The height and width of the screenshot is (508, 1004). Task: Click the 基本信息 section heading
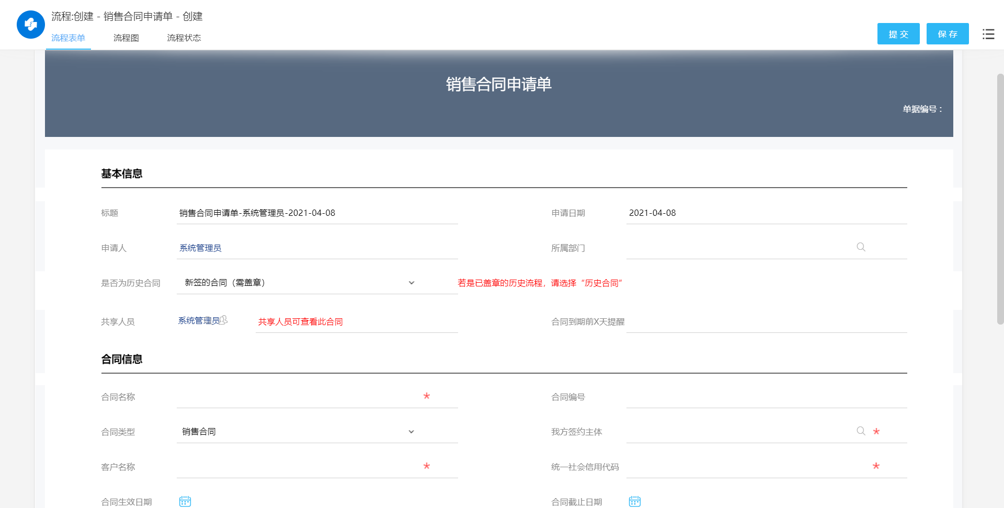click(122, 174)
